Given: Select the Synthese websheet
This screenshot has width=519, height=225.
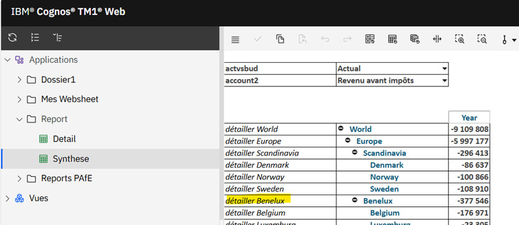Looking at the screenshot, I should click(71, 159).
